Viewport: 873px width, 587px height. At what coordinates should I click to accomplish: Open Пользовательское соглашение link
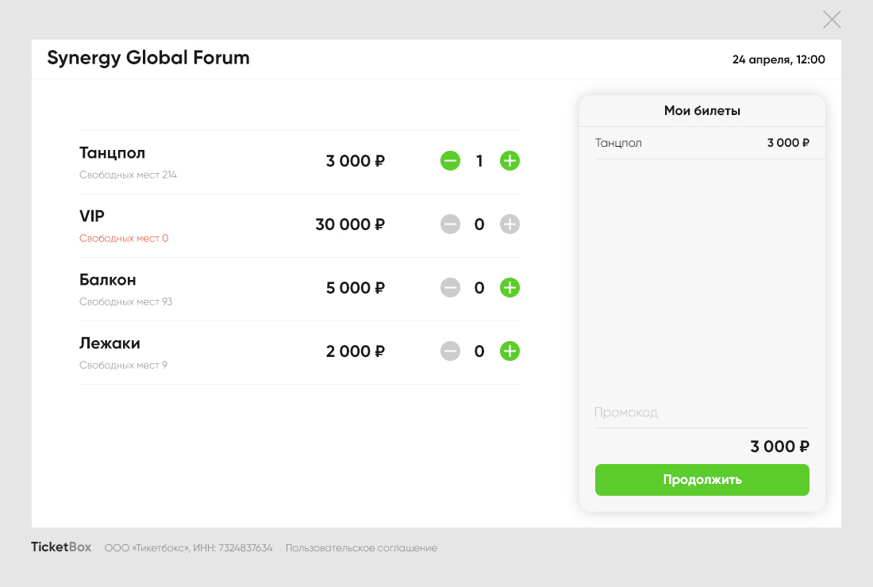(x=361, y=548)
